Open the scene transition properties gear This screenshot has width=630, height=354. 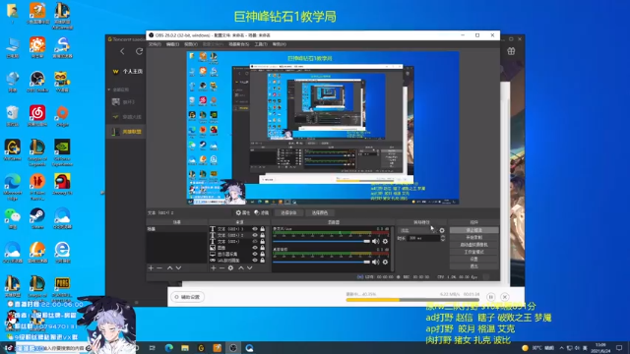pos(442,230)
